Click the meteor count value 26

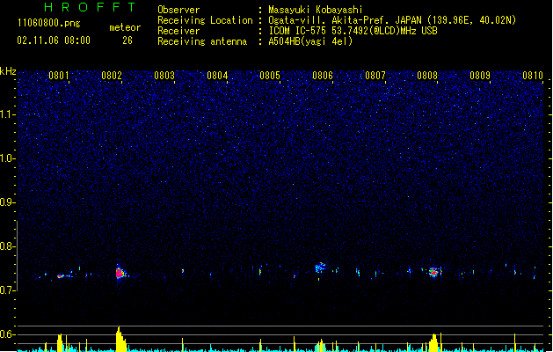pyautogui.click(x=127, y=40)
